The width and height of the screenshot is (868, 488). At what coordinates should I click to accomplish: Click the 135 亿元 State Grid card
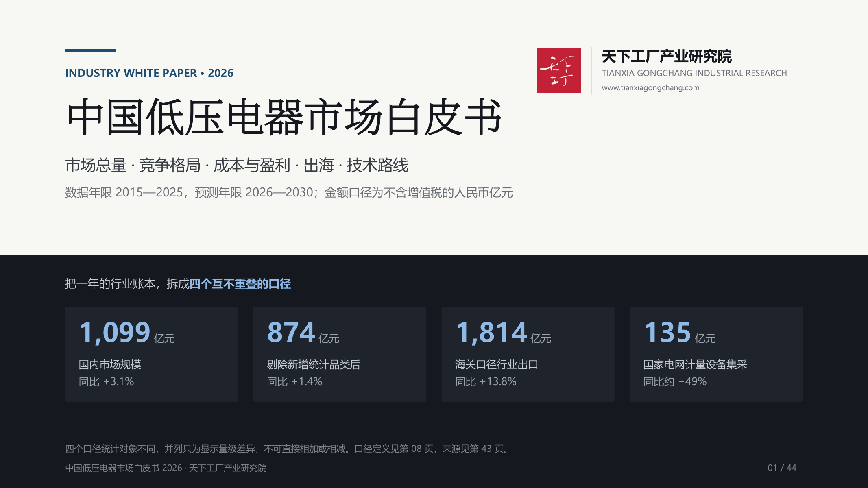point(716,354)
